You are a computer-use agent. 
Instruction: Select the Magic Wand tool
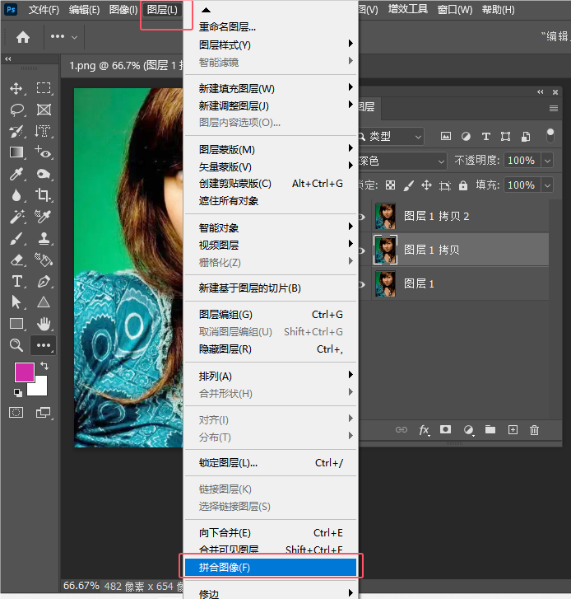click(x=16, y=217)
